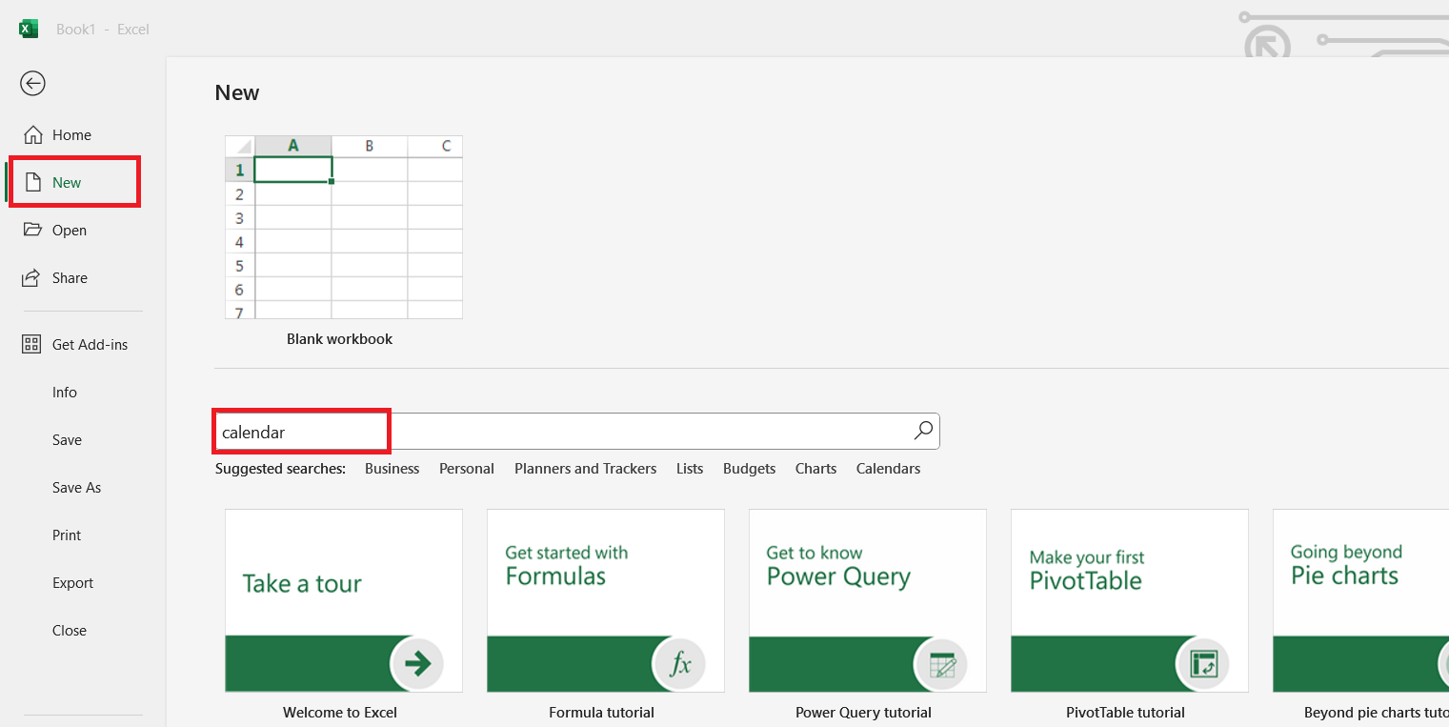
Task: Click the Personal suggested search
Action: click(x=466, y=468)
